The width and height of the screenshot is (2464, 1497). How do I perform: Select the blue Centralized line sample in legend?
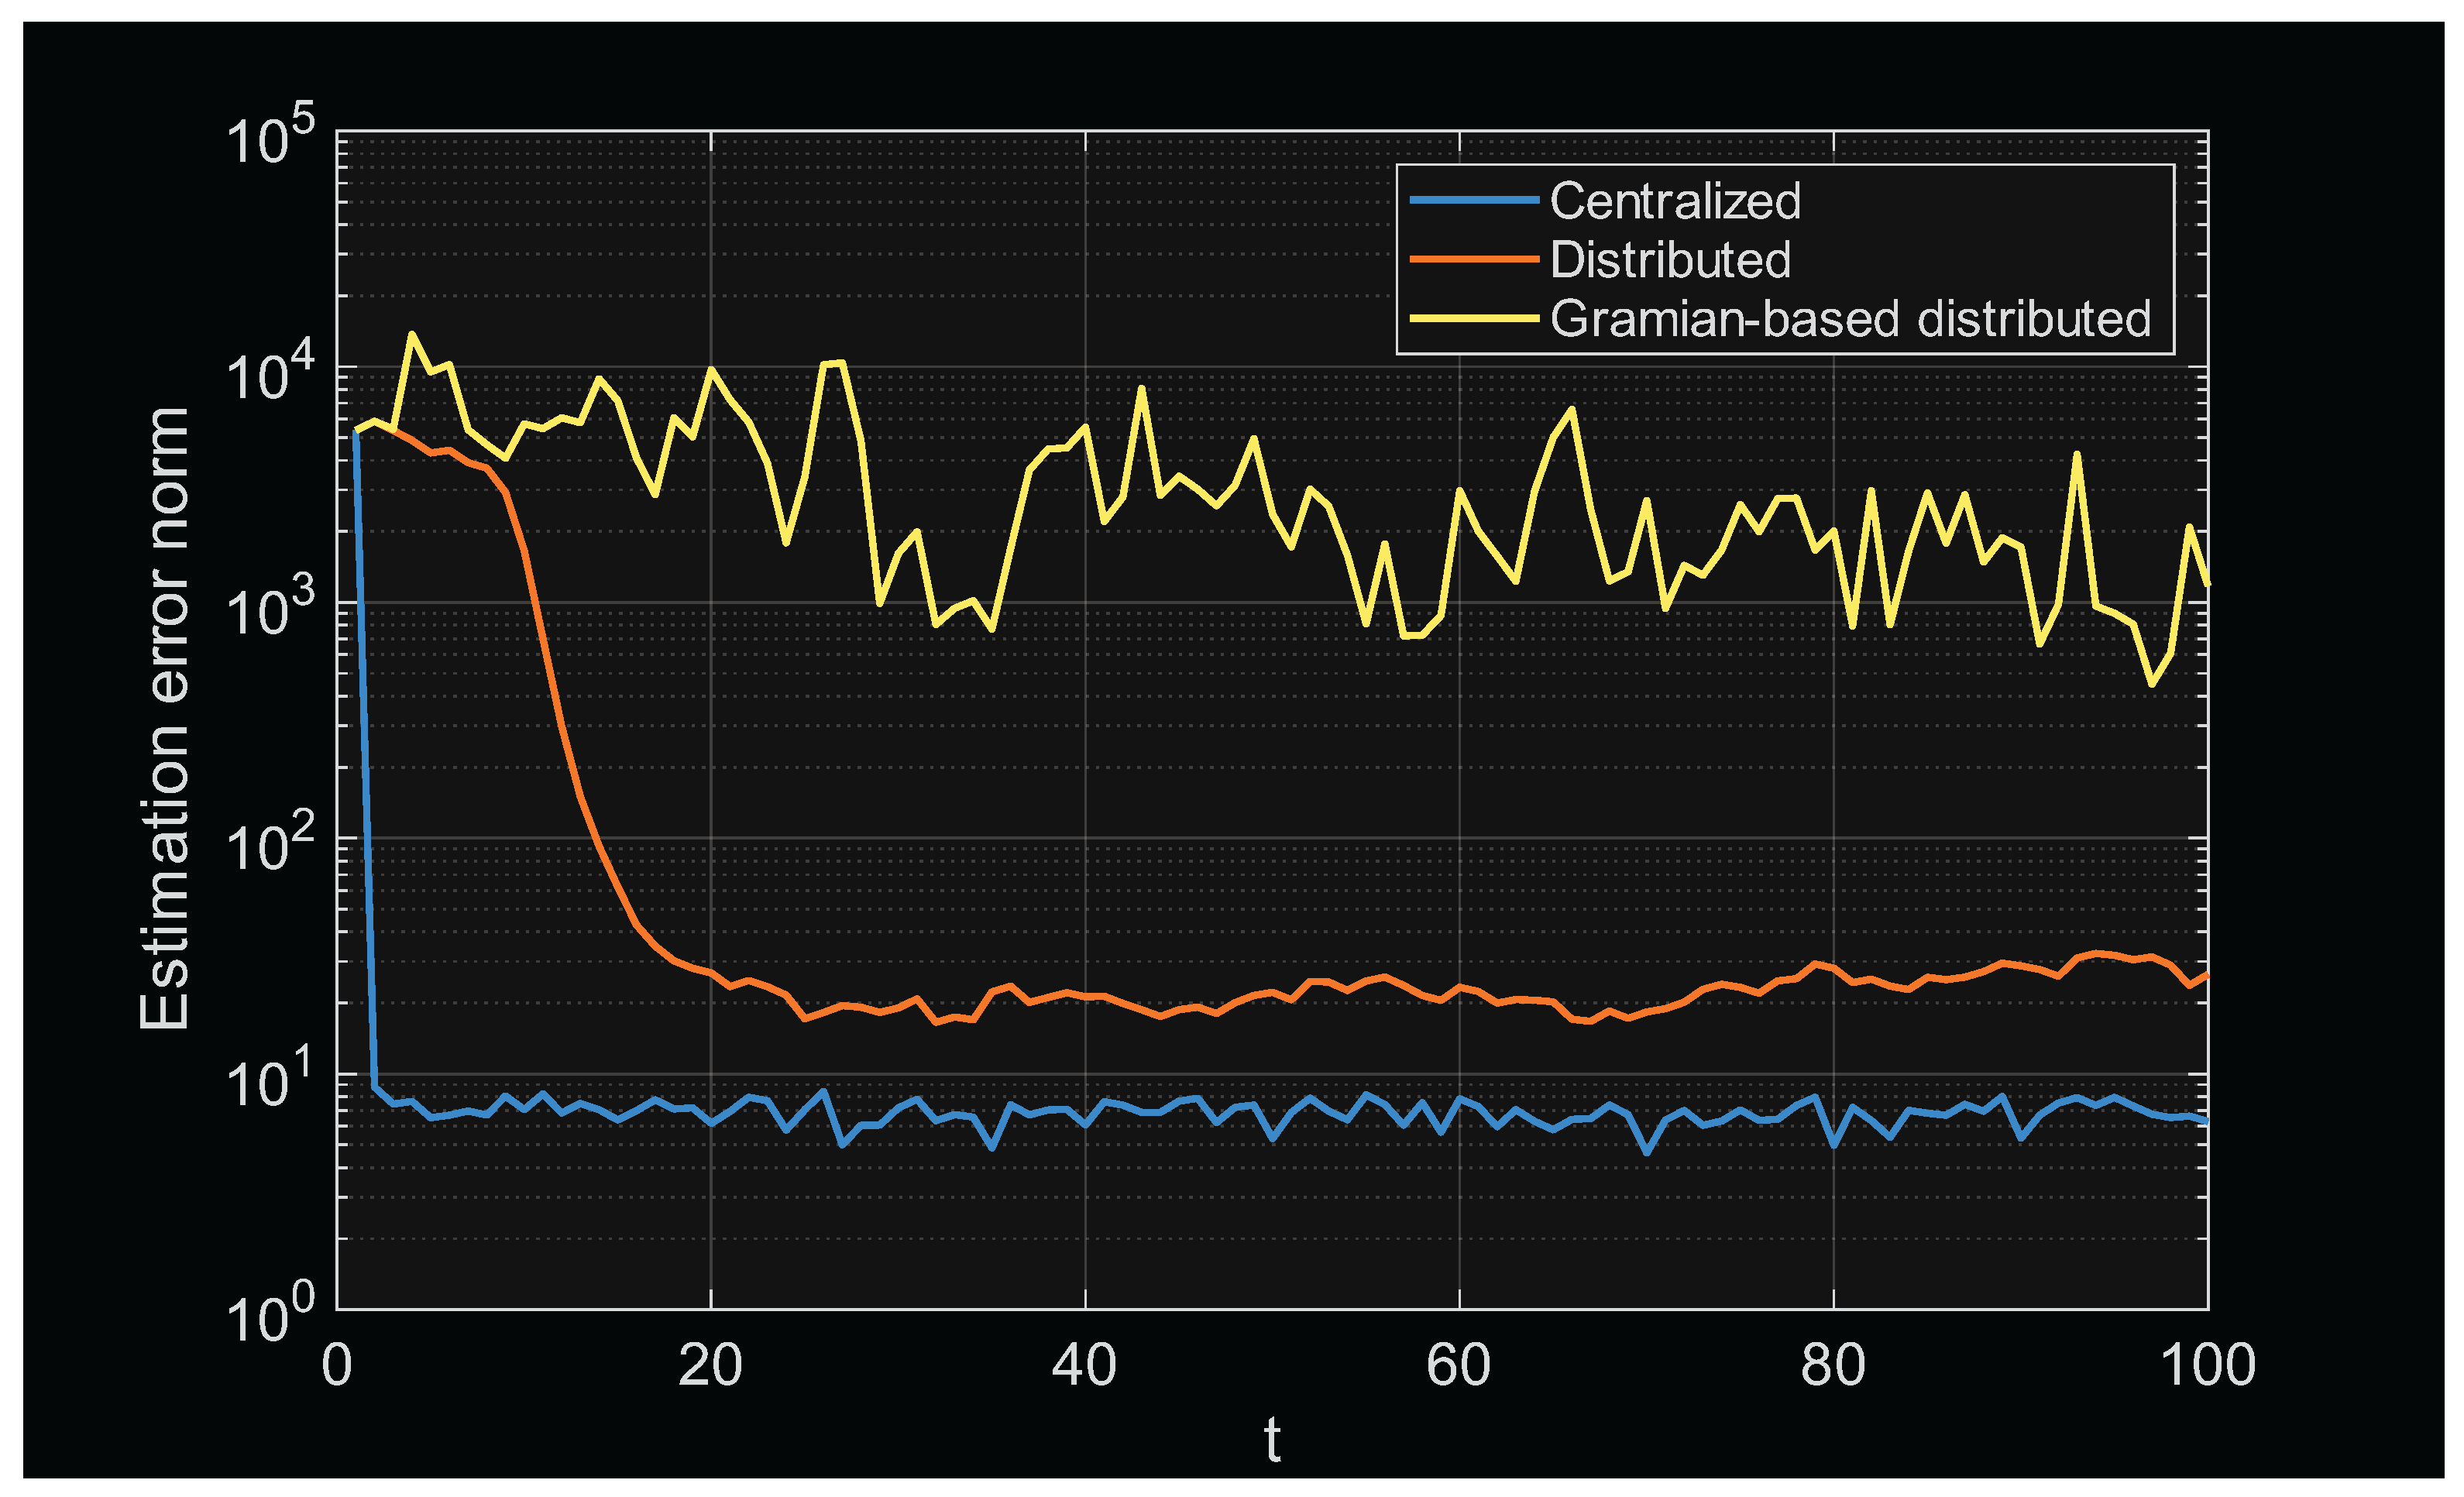pos(1475,200)
